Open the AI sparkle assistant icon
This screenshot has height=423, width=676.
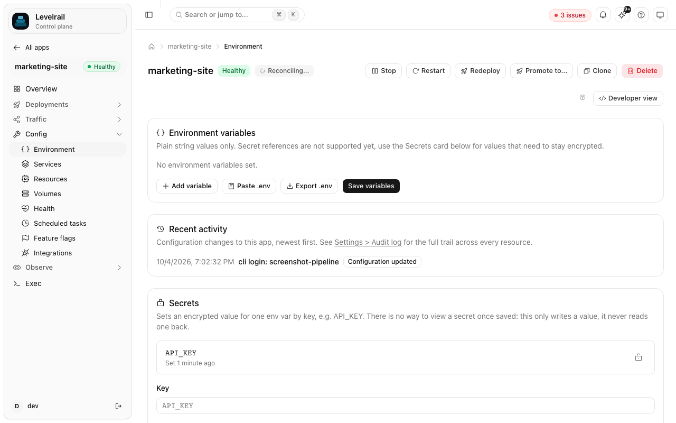[622, 15]
